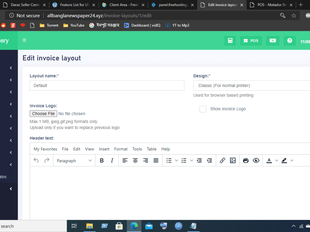This screenshot has width=310, height=232.
Task: Open bullet list style dropdown arrow
Action: click(x=176, y=160)
